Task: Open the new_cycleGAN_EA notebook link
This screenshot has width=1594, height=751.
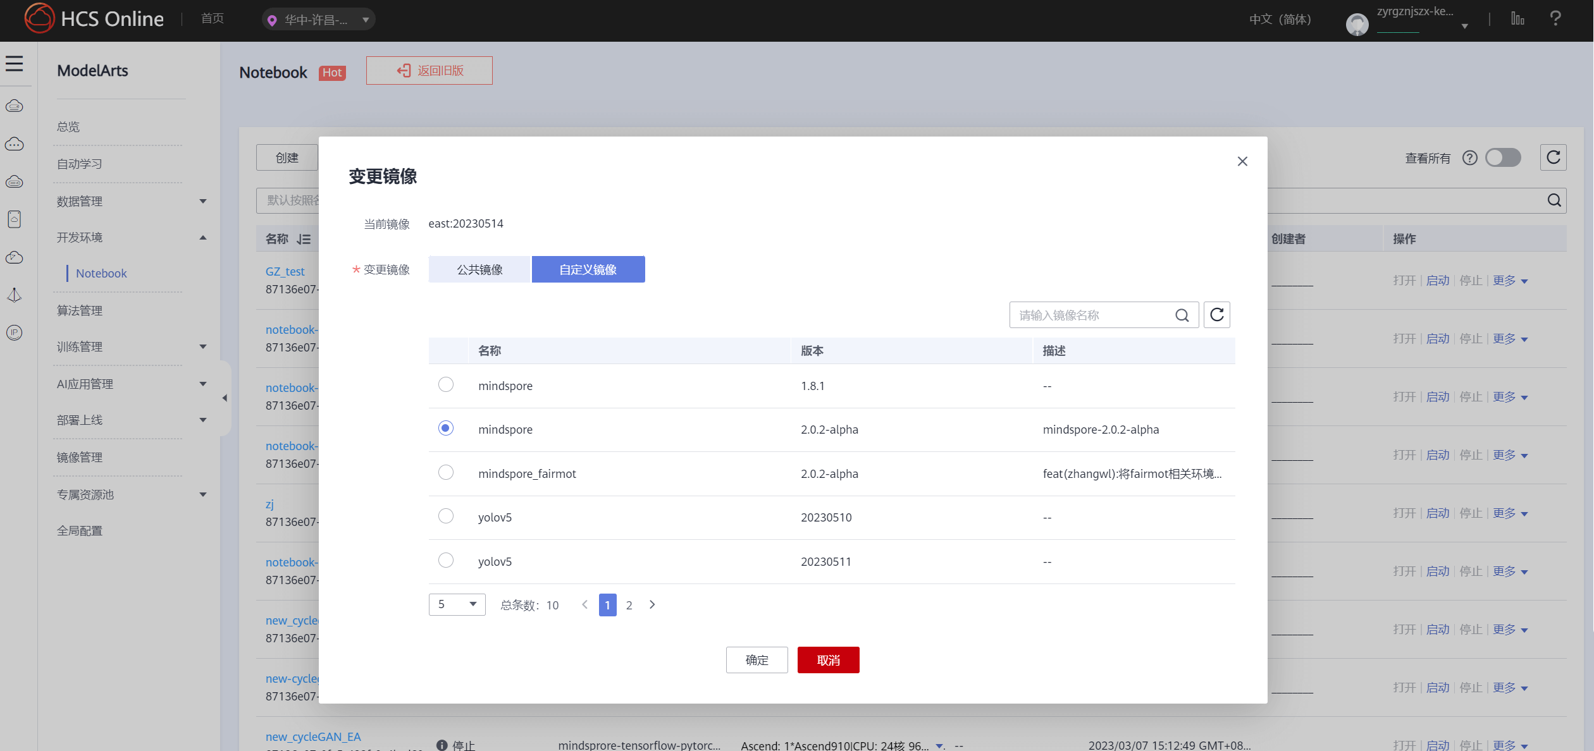Action: tap(313, 736)
